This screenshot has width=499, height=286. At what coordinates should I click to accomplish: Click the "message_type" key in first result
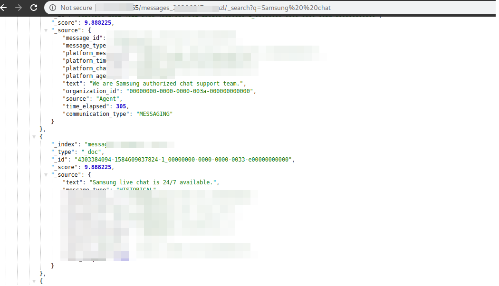(84, 46)
